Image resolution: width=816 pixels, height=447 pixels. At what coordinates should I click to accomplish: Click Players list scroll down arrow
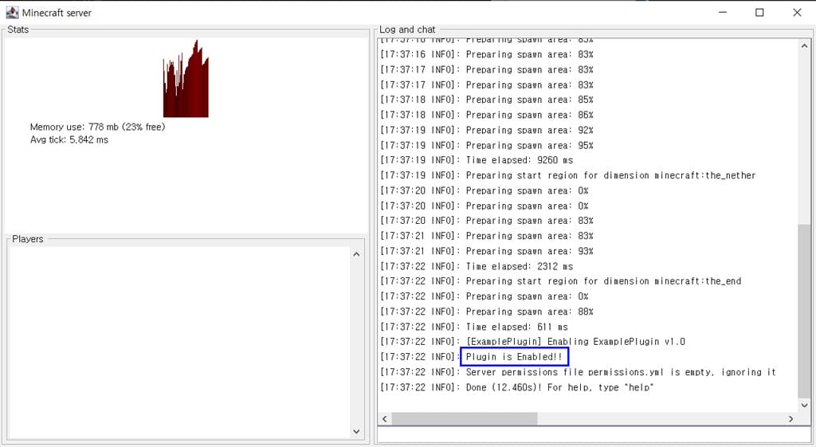pyautogui.click(x=356, y=431)
